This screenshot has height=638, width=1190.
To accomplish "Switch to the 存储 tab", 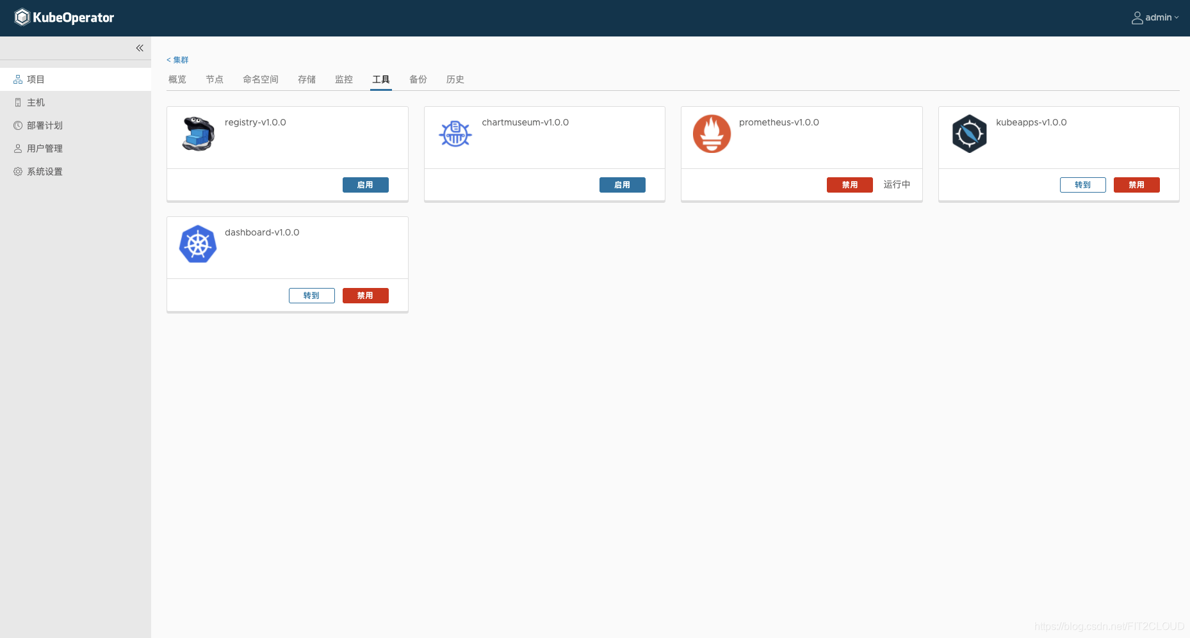I will click(x=307, y=79).
